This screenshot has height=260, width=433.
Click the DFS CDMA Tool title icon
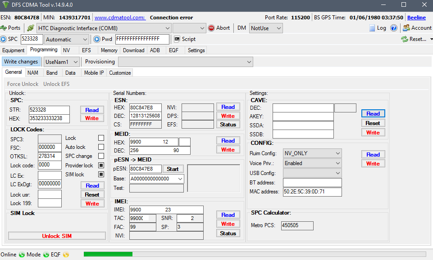[5, 4]
